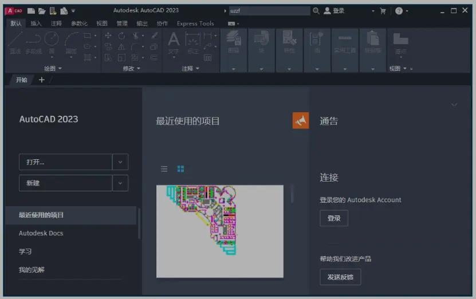Image resolution: width=476 pixels, height=299 pixels.
Task: Switch recent items to grid view
Action: tap(180, 169)
